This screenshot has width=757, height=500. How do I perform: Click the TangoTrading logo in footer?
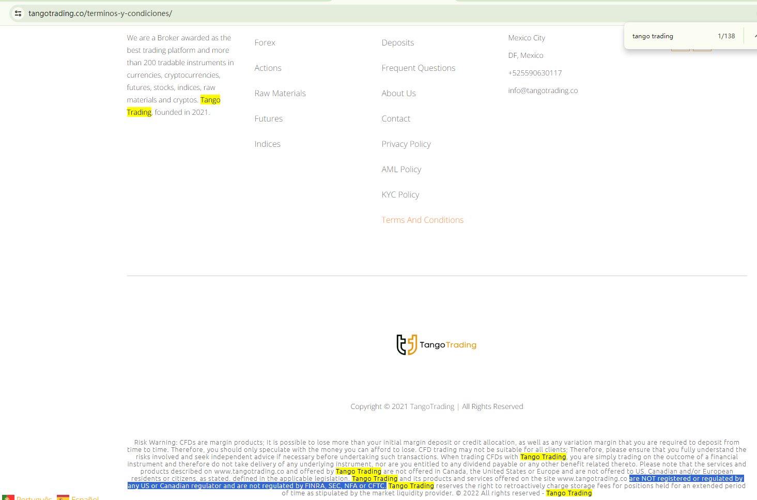(x=436, y=345)
